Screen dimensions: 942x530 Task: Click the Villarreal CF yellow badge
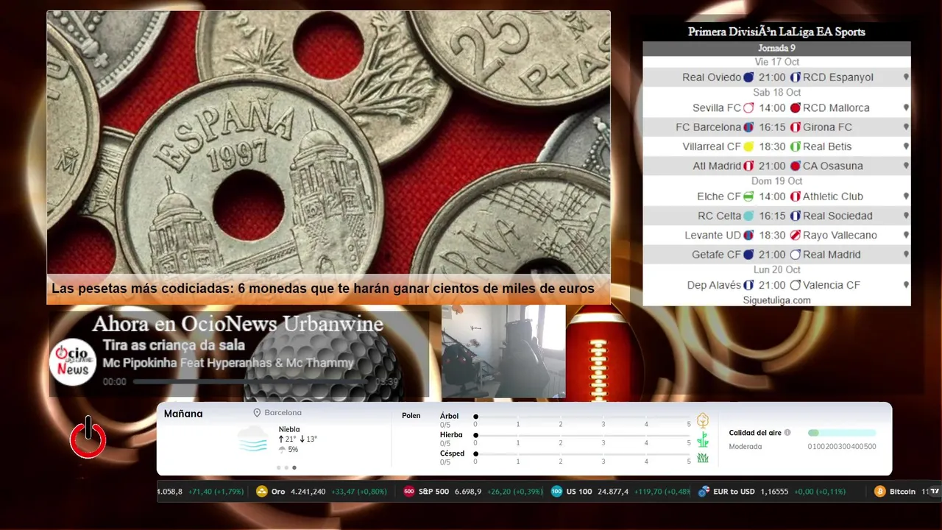pyautogui.click(x=748, y=146)
